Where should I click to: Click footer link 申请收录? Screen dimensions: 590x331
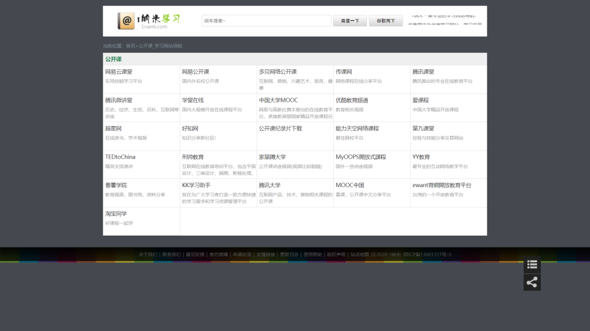pyautogui.click(x=242, y=254)
